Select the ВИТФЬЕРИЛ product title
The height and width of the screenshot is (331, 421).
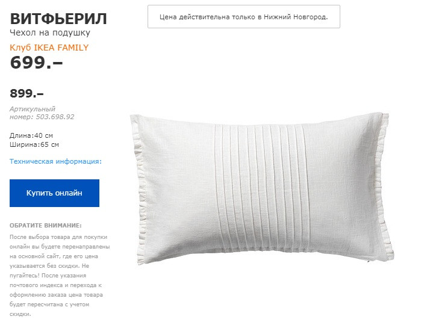58,19
